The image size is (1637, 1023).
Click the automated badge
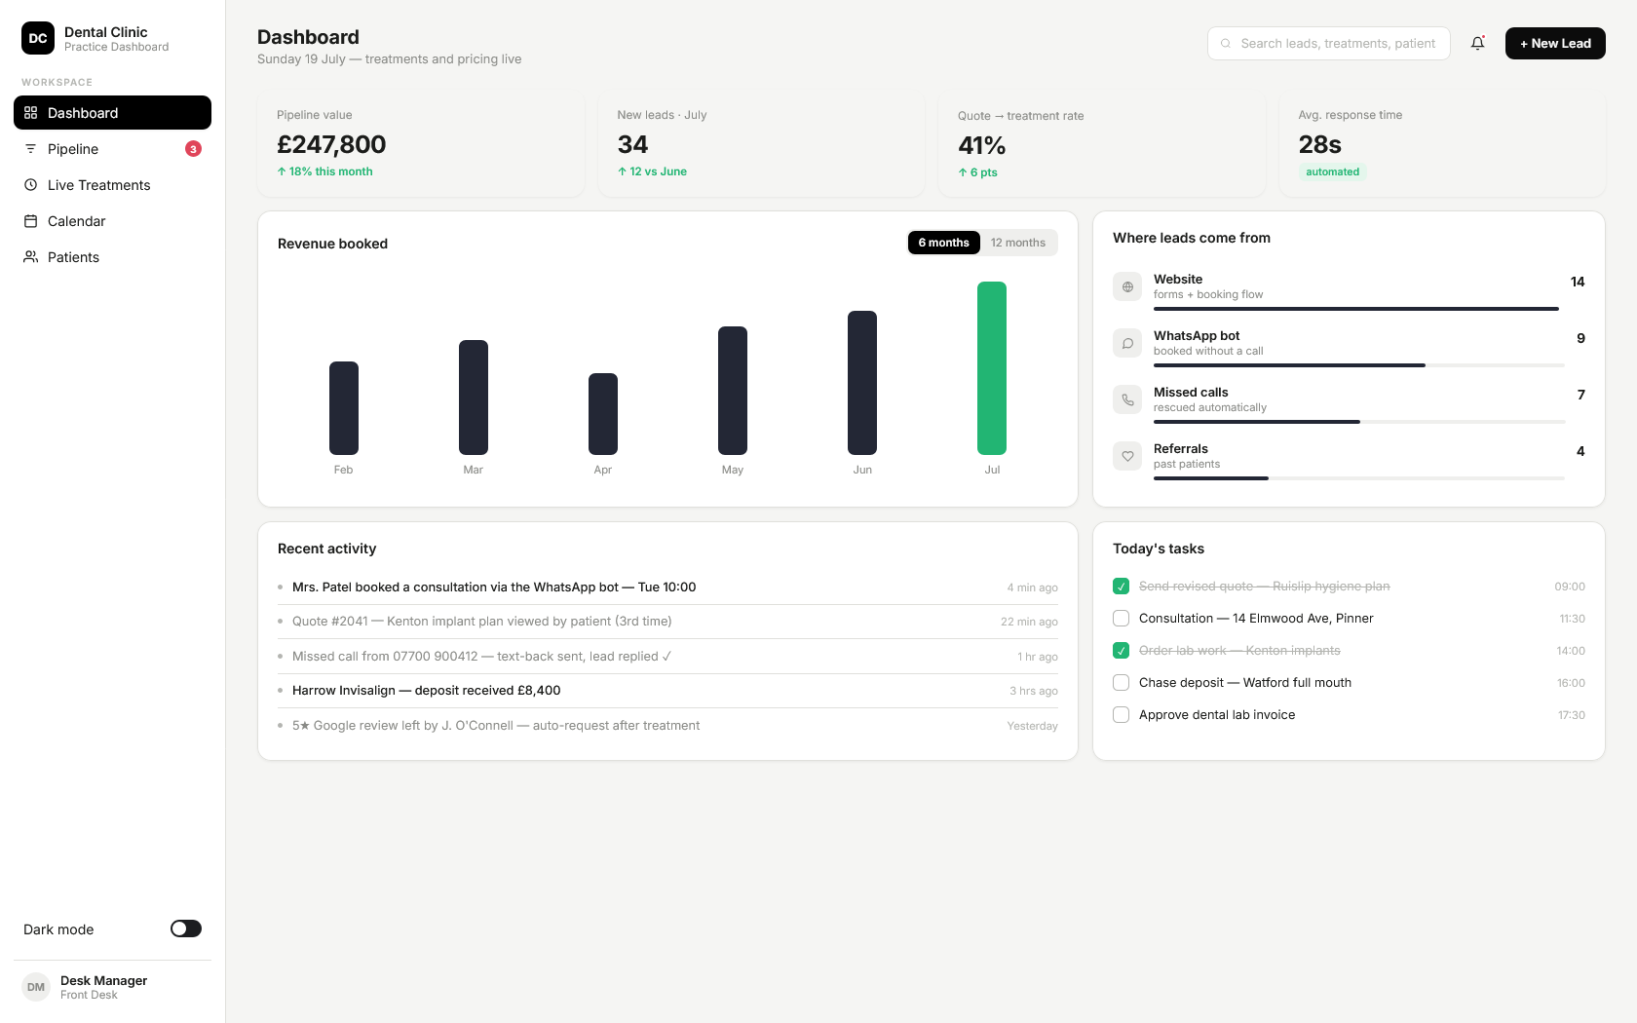[1332, 171]
